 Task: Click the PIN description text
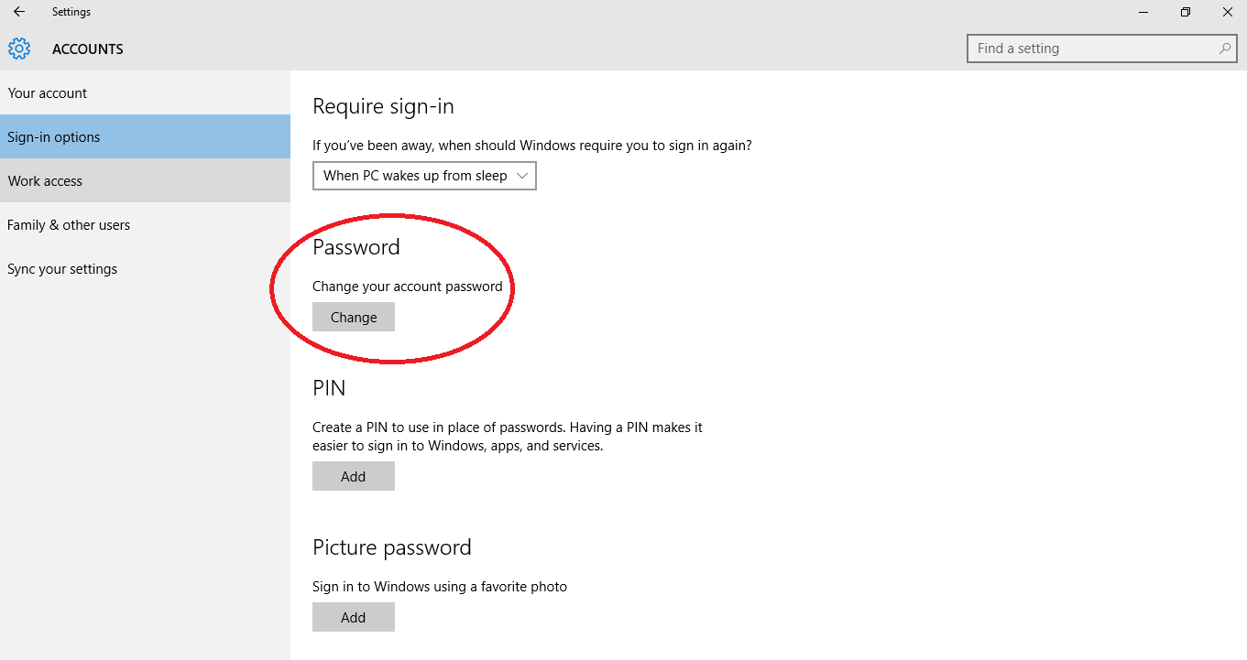click(507, 436)
